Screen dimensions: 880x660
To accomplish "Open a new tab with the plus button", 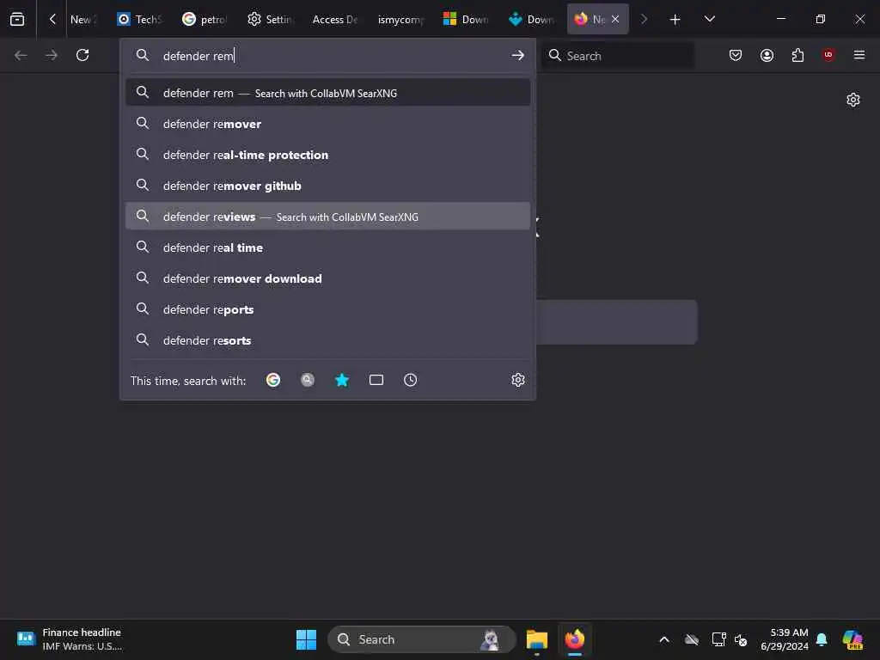I will (x=675, y=20).
